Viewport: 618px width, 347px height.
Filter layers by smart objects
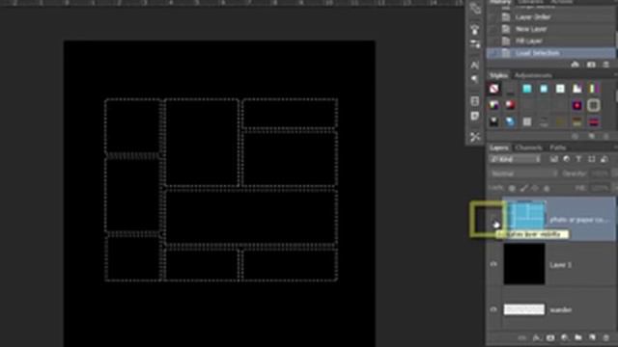click(x=604, y=159)
